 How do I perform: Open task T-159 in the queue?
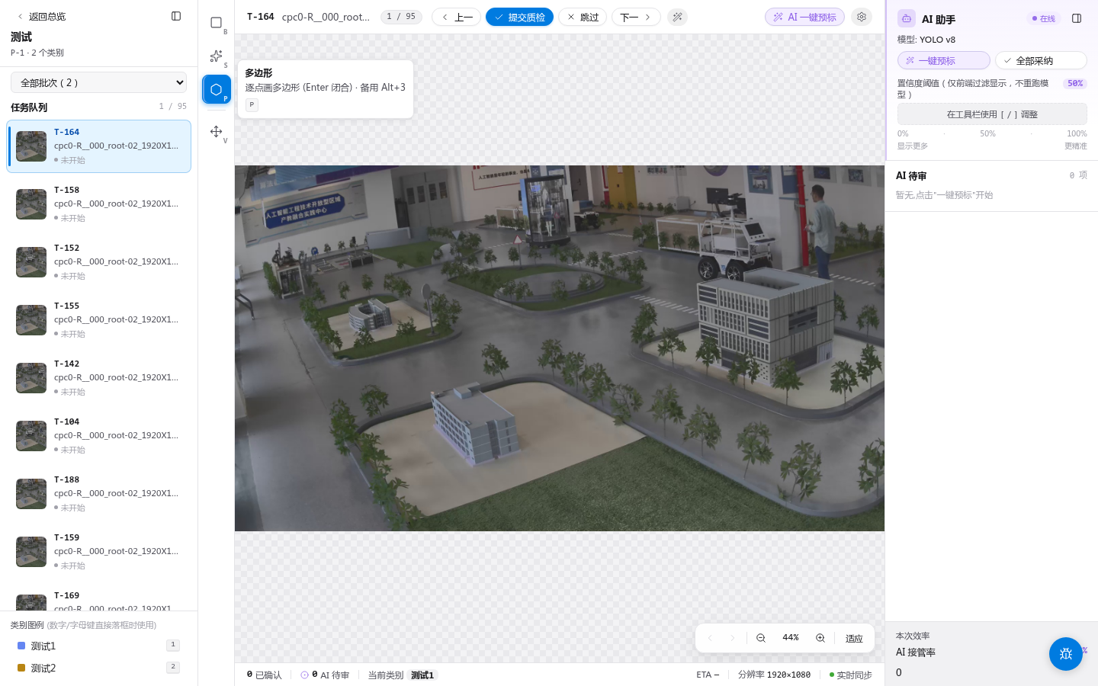[99, 552]
